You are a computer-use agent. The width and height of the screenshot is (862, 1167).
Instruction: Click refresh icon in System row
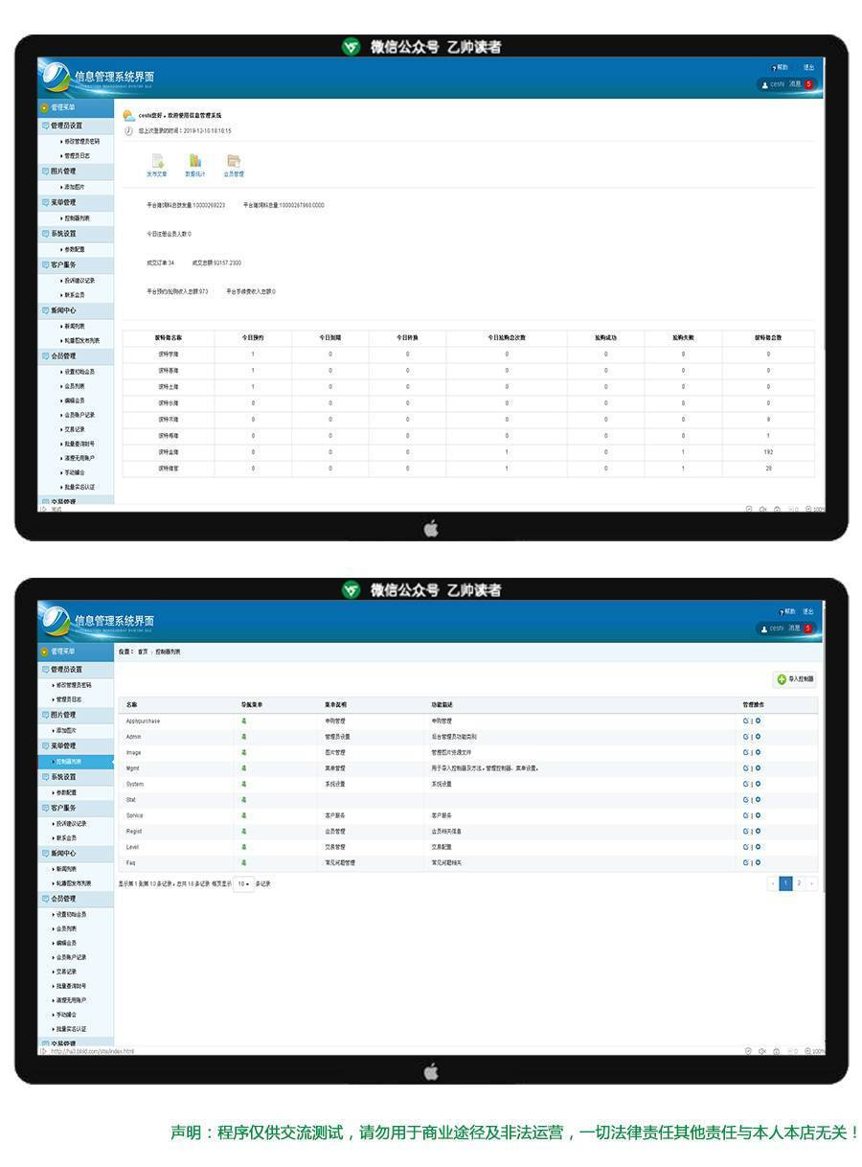[x=745, y=784]
